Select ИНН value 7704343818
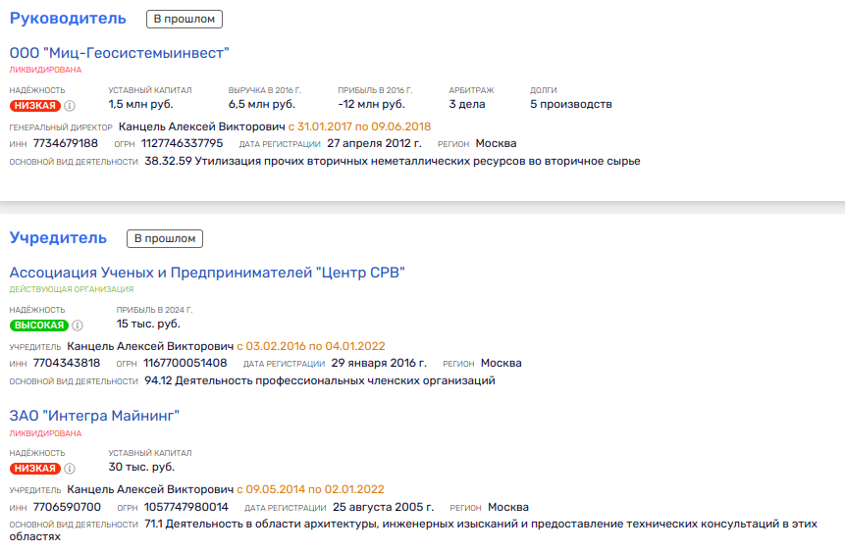The image size is (845, 552). point(67,363)
